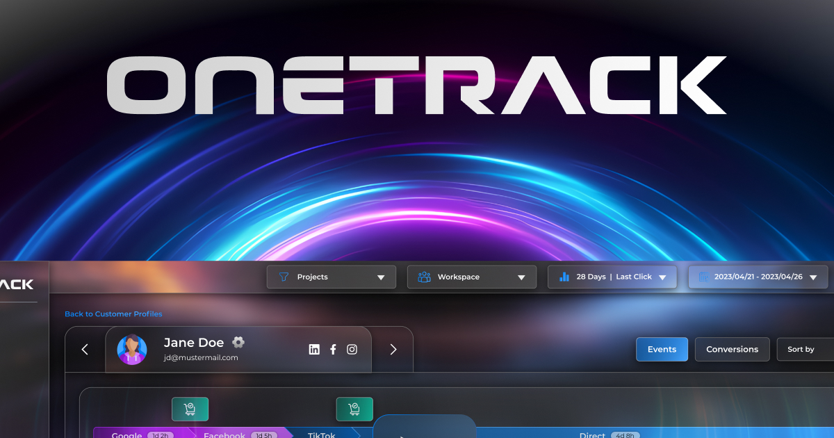Click the right arrow to next profile
834x438 pixels.
pyautogui.click(x=393, y=349)
